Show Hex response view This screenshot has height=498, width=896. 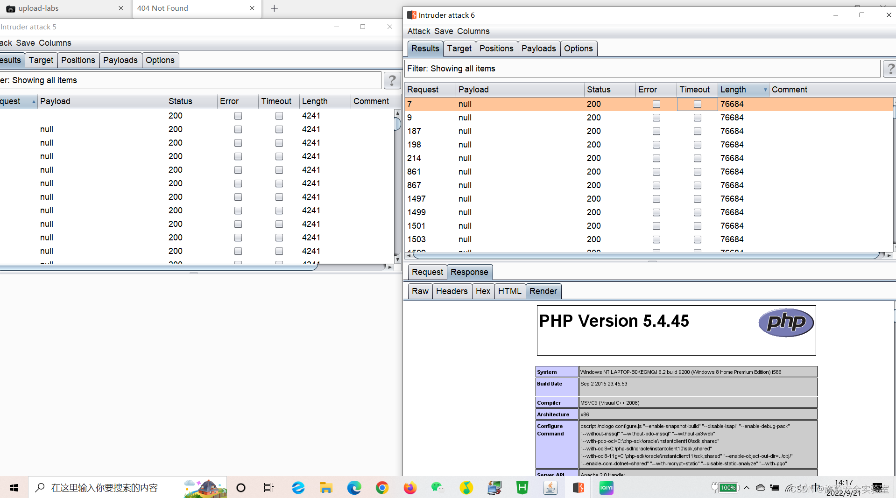(483, 291)
